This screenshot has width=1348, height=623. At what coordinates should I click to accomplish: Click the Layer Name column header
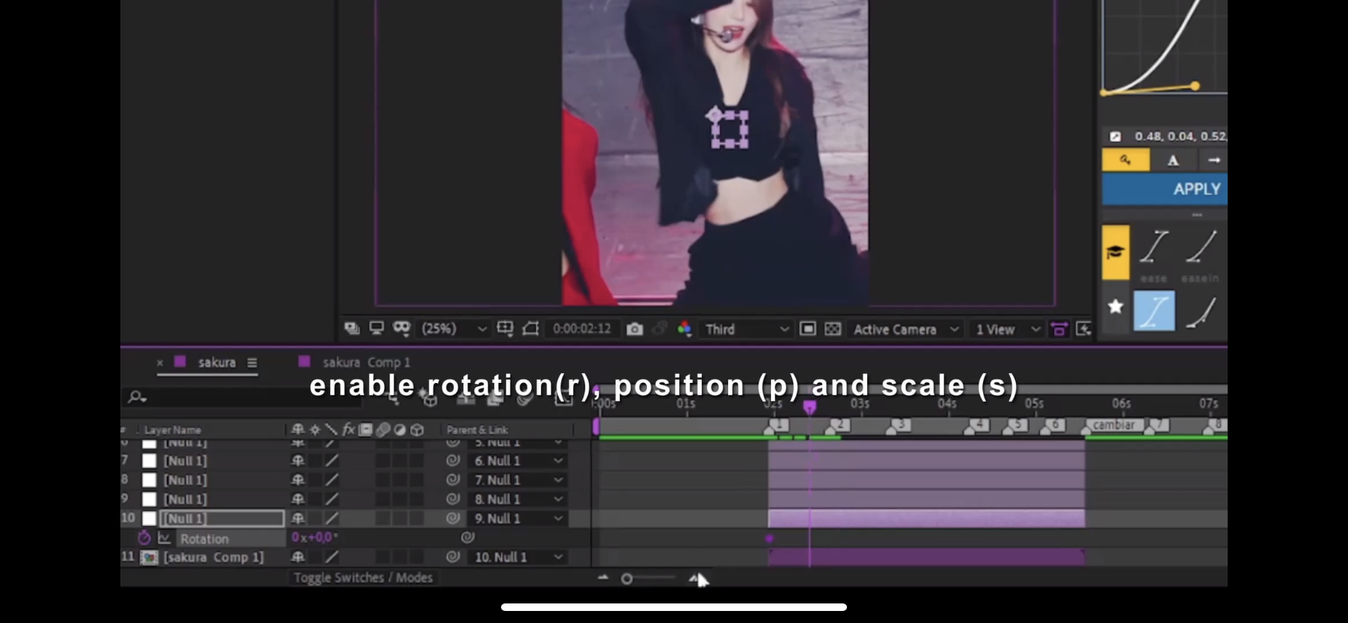tap(172, 430)
